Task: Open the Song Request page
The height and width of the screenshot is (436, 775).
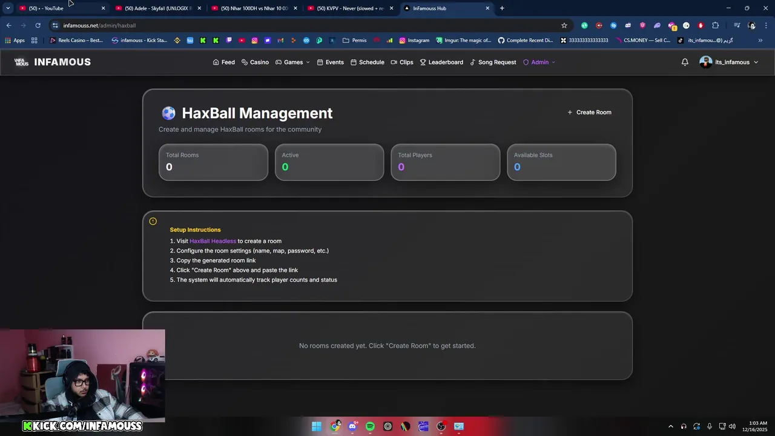Action: coord(493,62)
